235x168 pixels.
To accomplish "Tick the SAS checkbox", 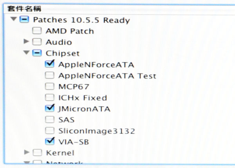I will [50, 119].
